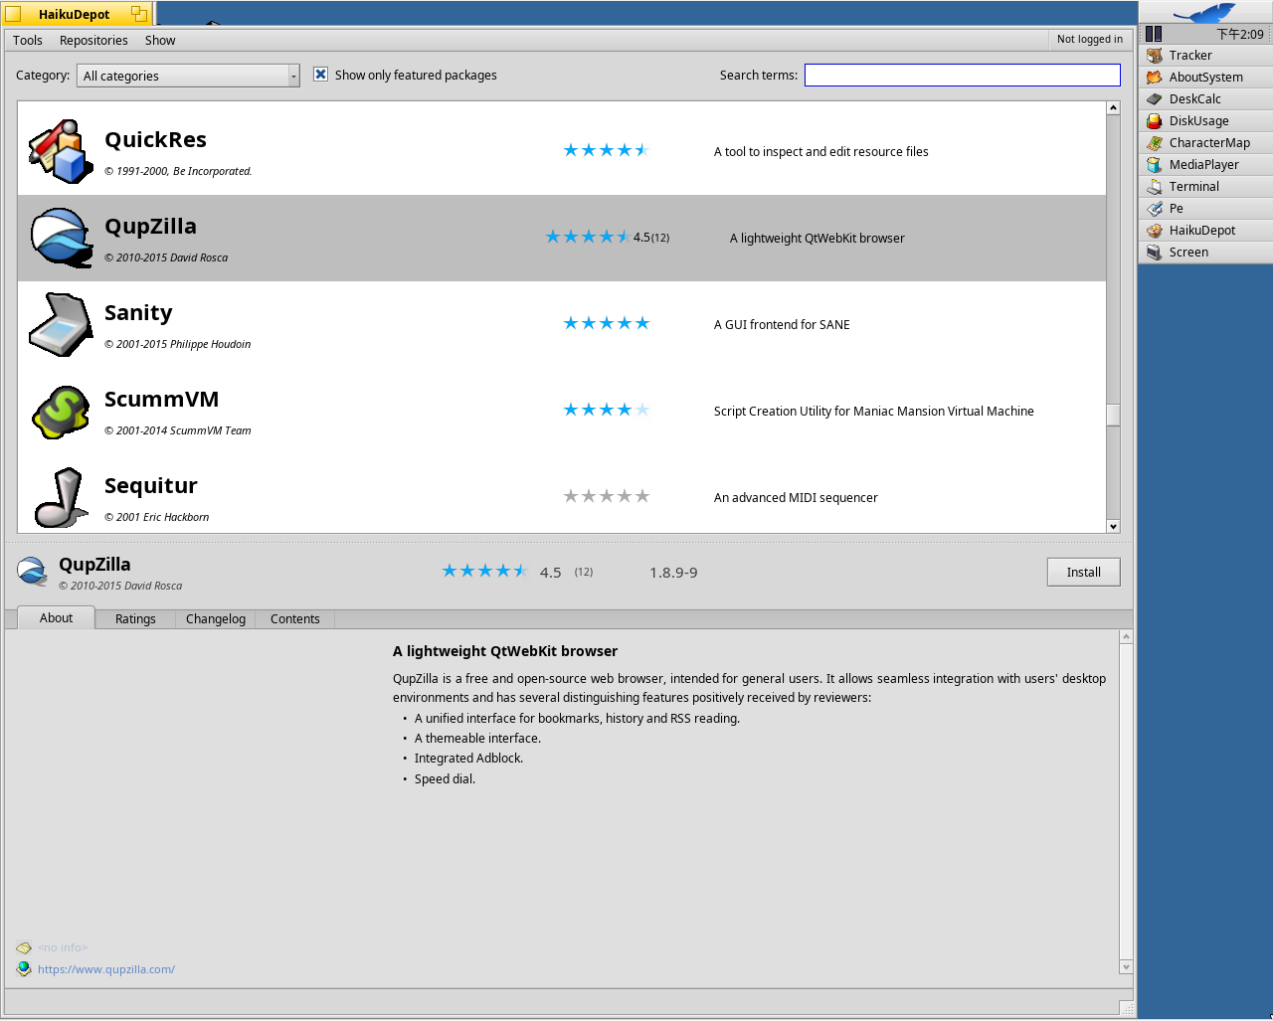Click the package list scrollbar thumb
Screen dimensions: 1273x1021
1113,415
